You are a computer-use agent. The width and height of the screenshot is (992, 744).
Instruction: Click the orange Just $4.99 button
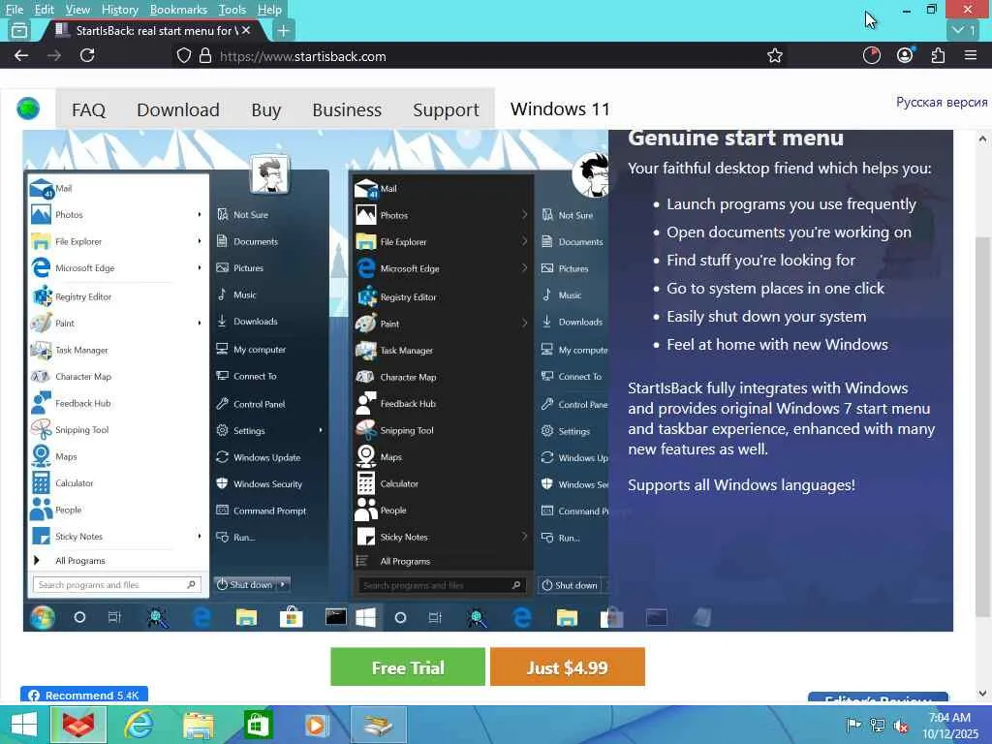tap(568, 666)
